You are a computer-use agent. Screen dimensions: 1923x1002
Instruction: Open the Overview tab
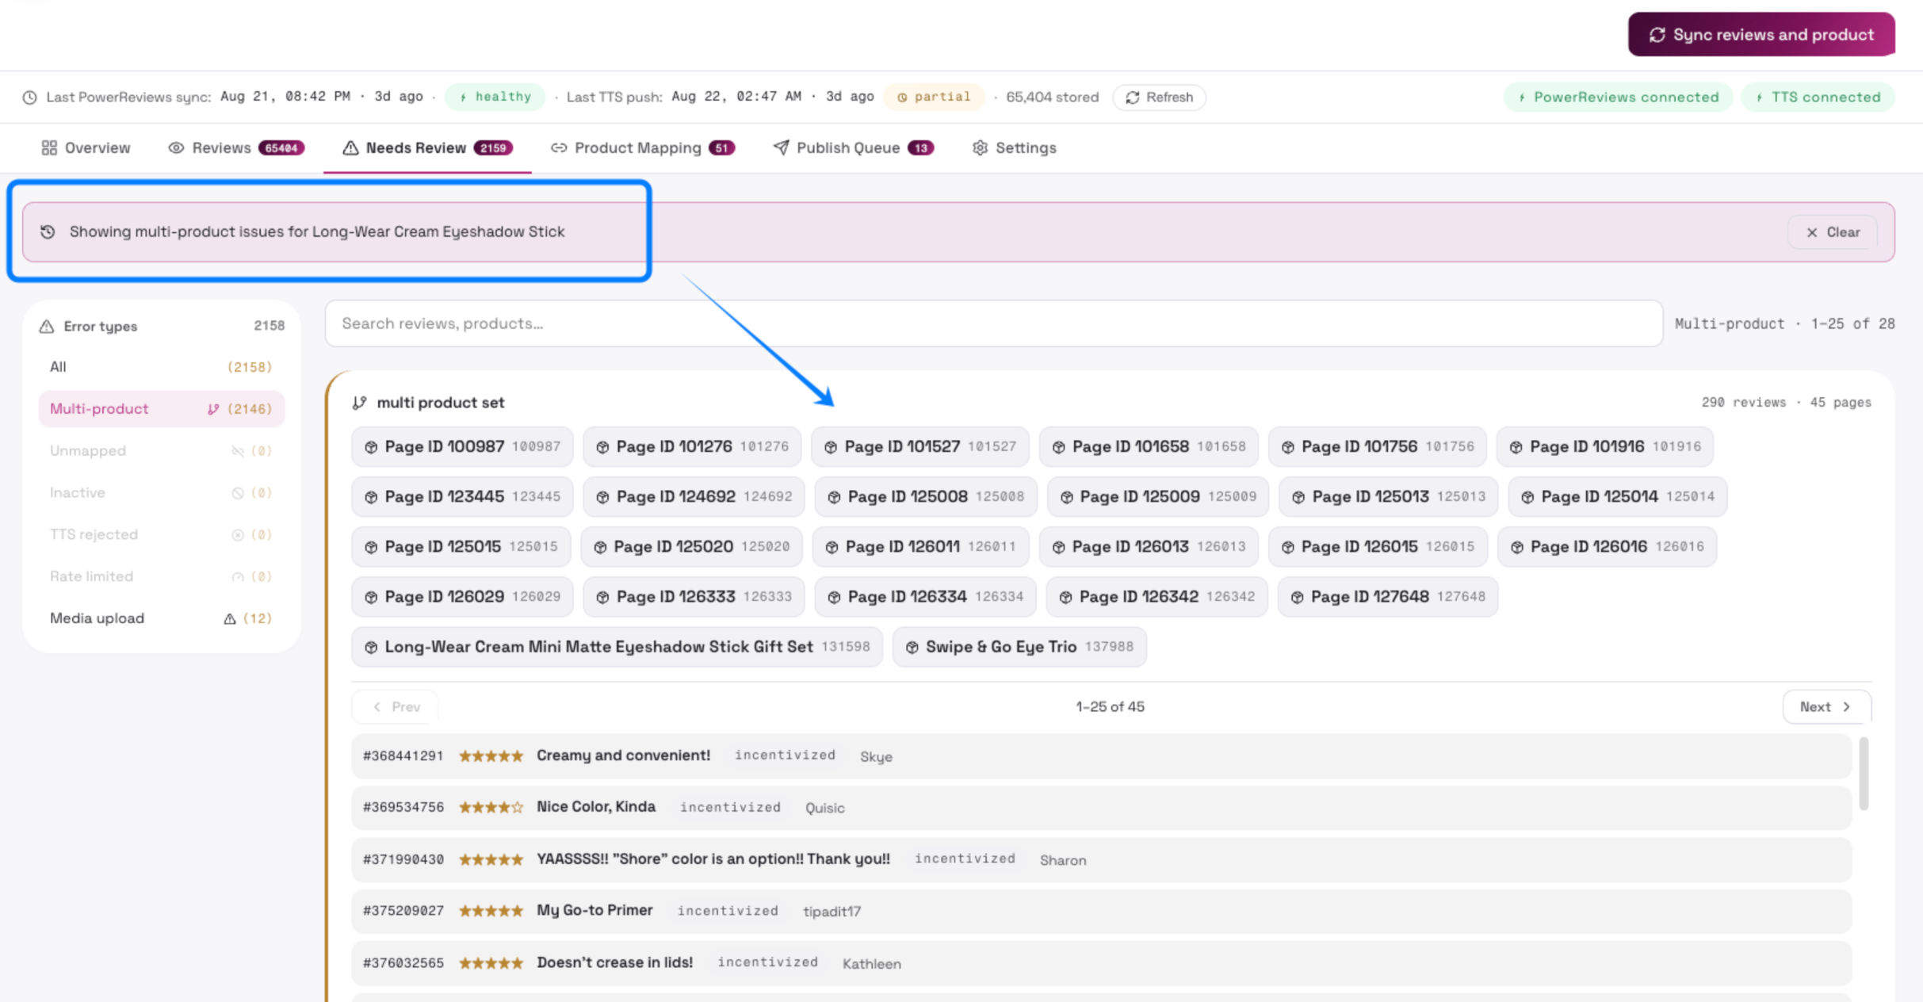(x=86, y=148)
